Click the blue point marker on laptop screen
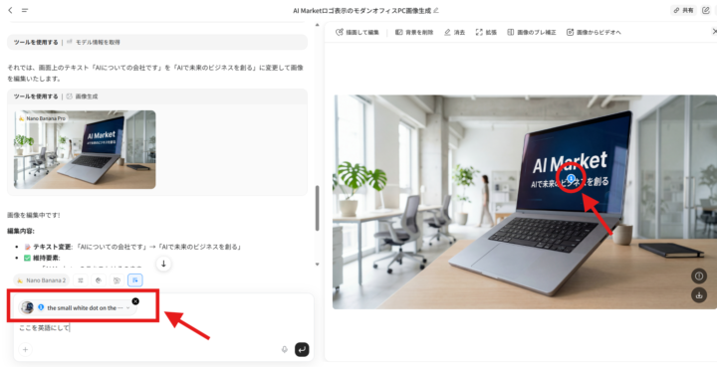Viewport: 717px width, 367px height. 571,178
